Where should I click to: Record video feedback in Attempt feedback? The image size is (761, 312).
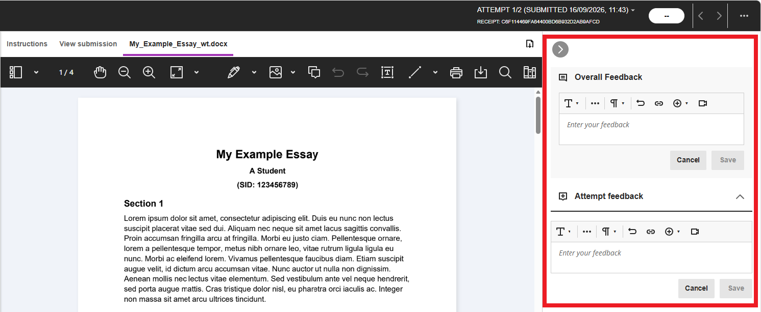(x=695, y=232)
